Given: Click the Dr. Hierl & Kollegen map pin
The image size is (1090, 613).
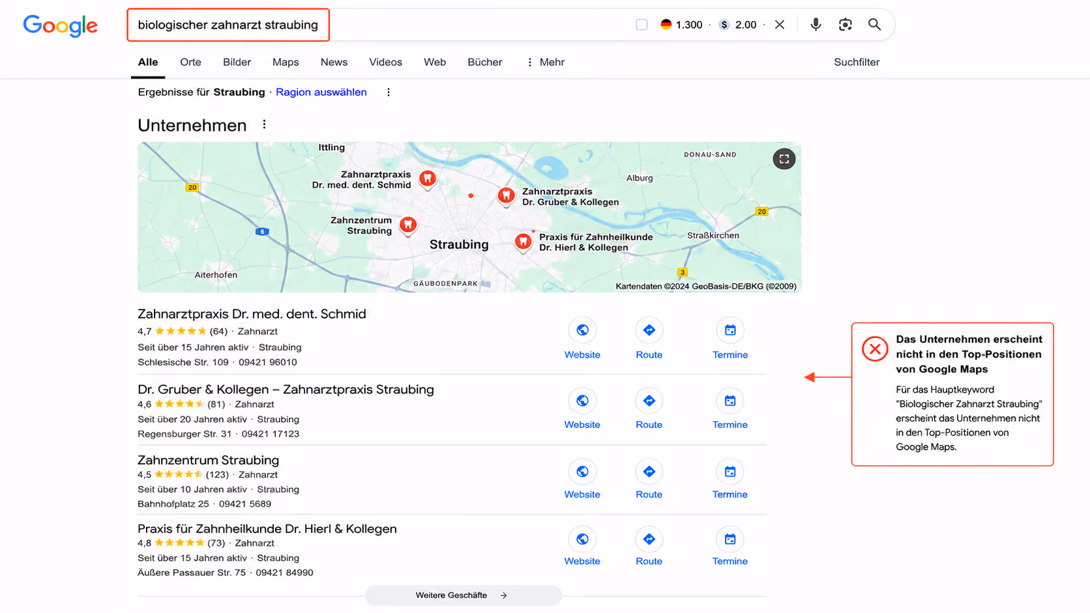Looking at the screenshot, I should [x=523, y=242].
